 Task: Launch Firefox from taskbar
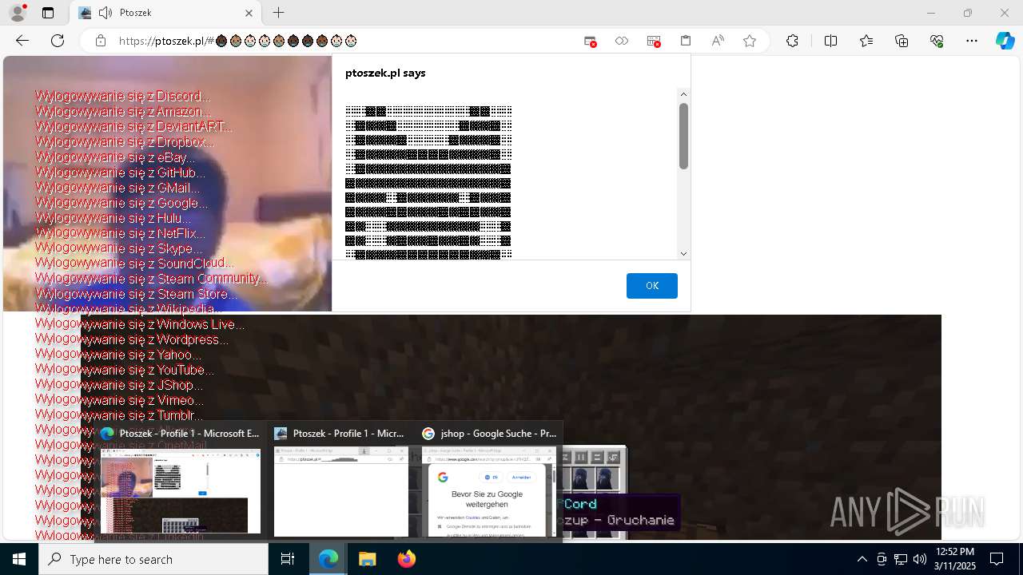point(406,559)
